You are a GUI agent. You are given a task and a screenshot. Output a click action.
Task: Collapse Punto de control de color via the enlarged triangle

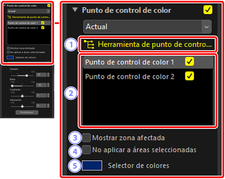(x=75, y=10)
